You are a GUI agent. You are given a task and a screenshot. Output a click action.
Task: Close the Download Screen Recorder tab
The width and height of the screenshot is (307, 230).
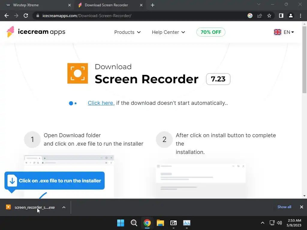click(x=141, y=5)
